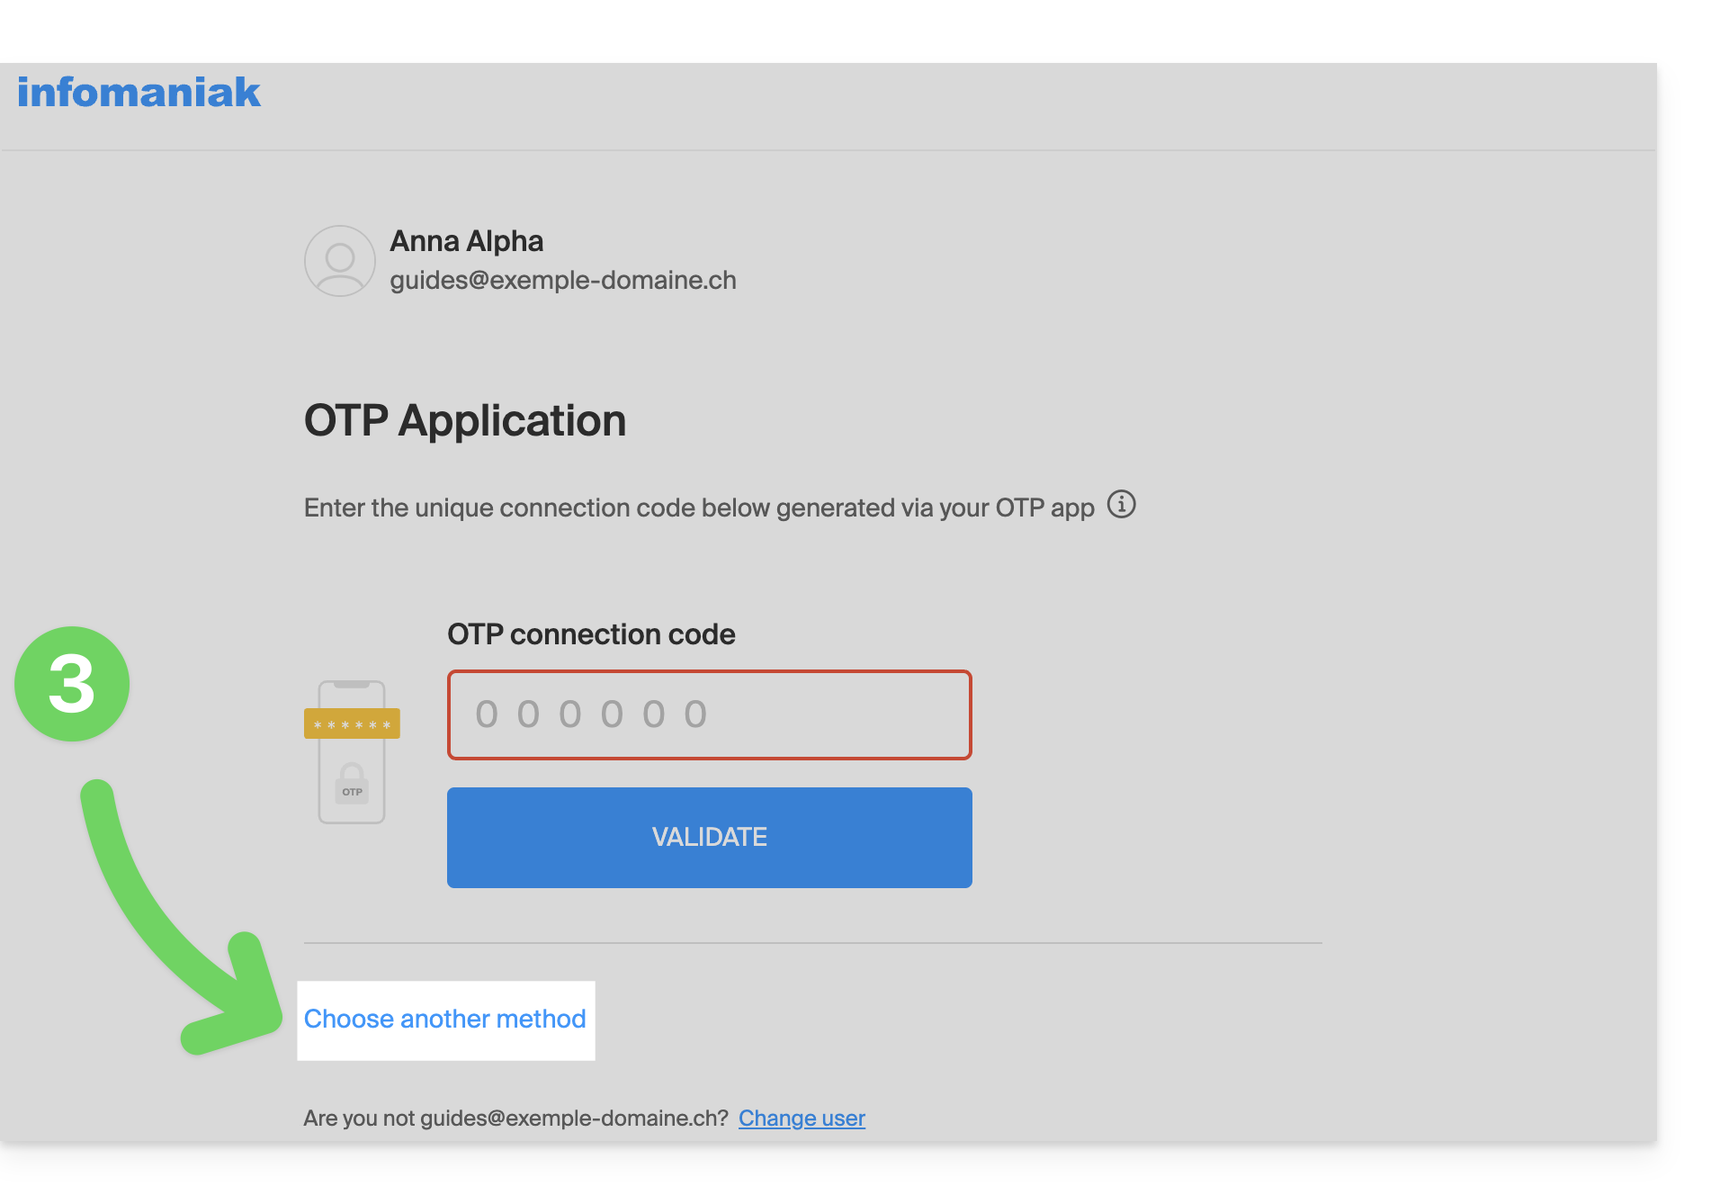Click the phone OTP illustration
The height and width of the screenshot is (1204, 1720).
352,751
